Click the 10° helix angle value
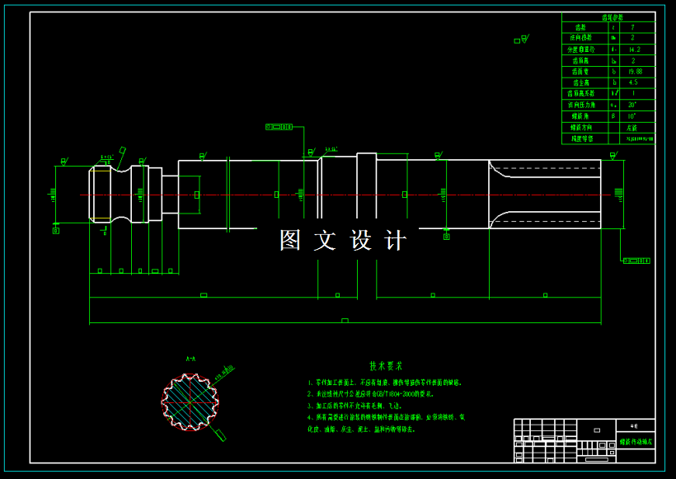Viewport: 676px width, 479px height. [x=632, y=116]
